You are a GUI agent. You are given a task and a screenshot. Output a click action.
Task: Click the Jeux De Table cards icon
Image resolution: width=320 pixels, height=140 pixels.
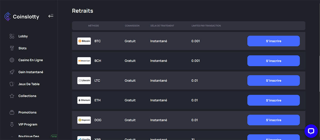[x=12, y=84]
